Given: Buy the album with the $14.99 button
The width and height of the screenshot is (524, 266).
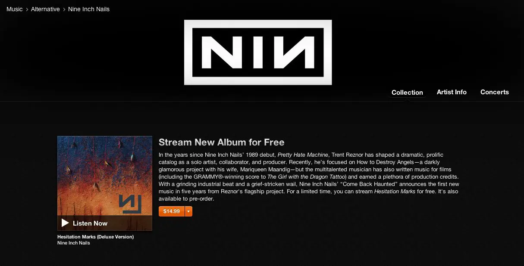Looking at the screenshot, I should point(172,211).
